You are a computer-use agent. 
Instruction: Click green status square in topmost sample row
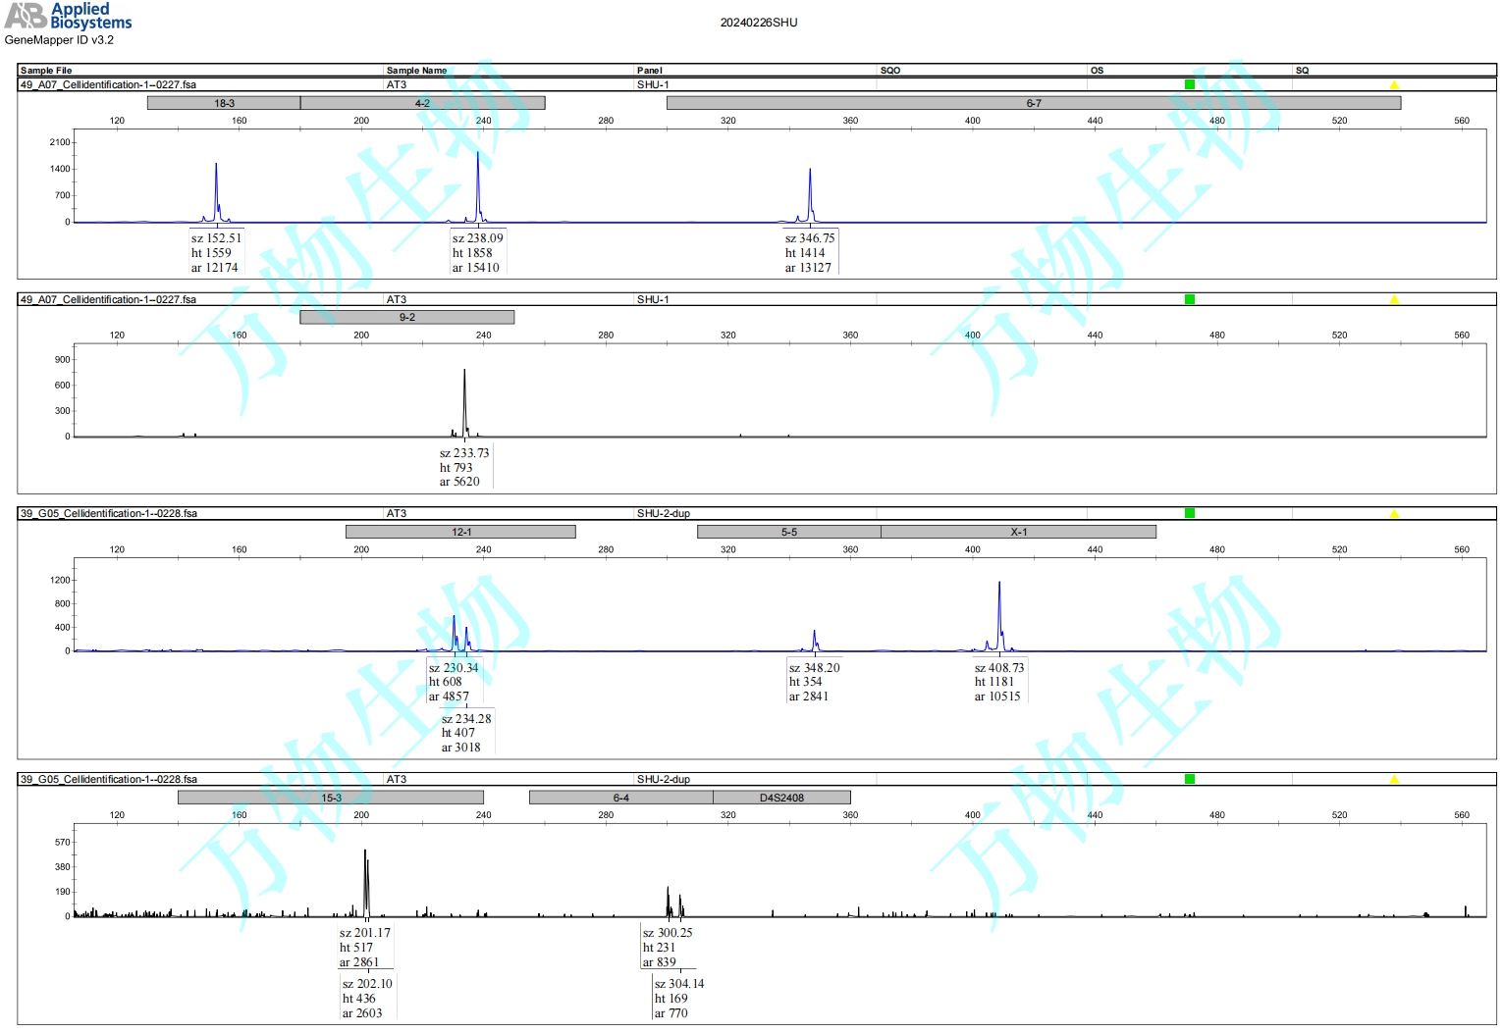tap(1190, 84)
